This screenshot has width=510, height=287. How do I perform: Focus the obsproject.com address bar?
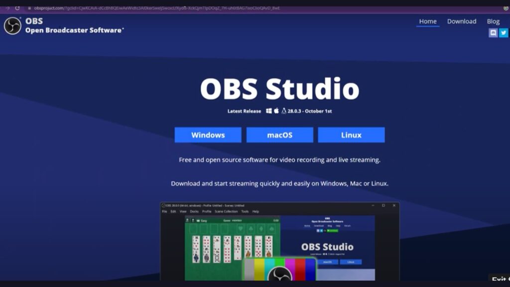tap(156, 8)
